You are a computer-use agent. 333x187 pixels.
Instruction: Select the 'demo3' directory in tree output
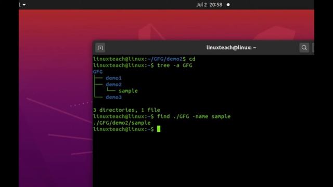[x=113, y=97]
